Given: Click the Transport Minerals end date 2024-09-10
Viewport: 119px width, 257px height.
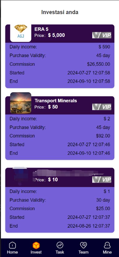Looking at the screenshot, I should (x=79, y=153).
